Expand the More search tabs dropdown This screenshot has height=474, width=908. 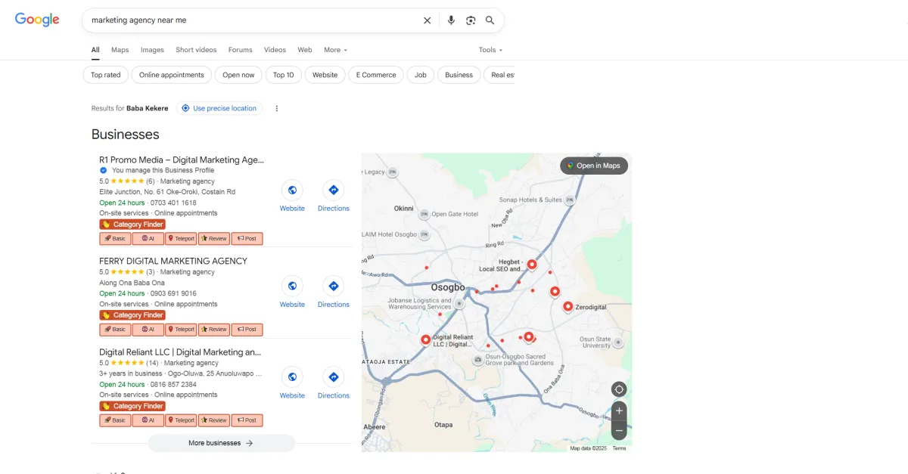335,50
